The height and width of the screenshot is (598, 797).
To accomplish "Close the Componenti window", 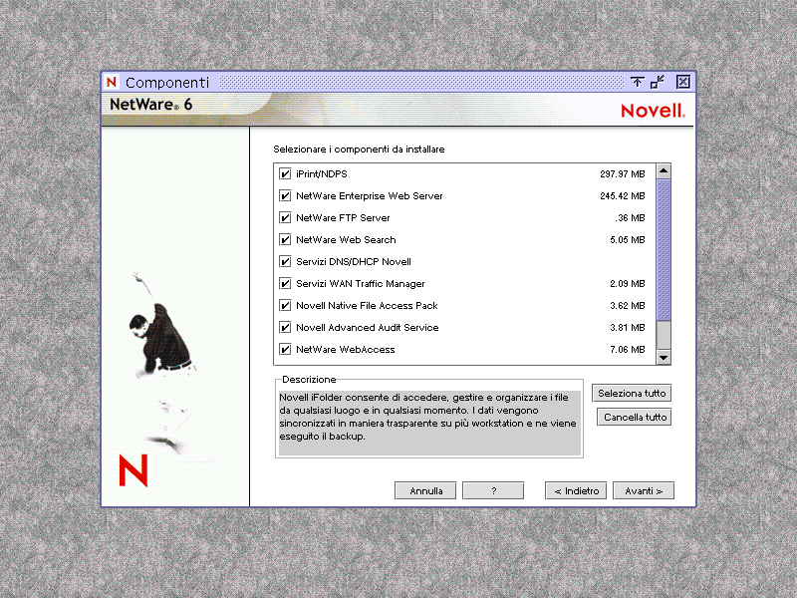I will 683,82.
